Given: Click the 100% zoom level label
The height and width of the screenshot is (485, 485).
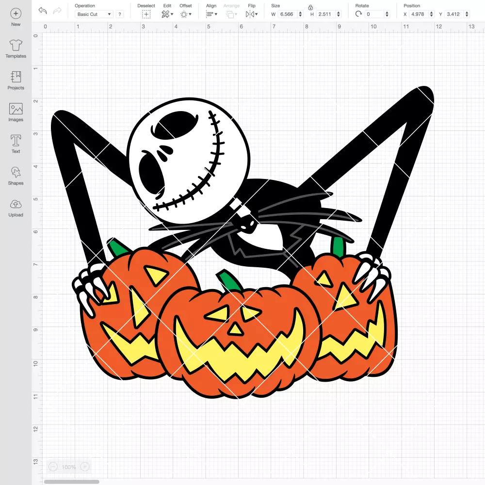Looking at the screenshot, I should click(x=69, y=467).
